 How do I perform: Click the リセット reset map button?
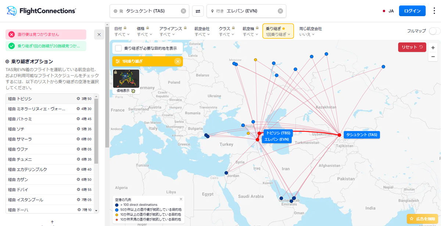412,47
